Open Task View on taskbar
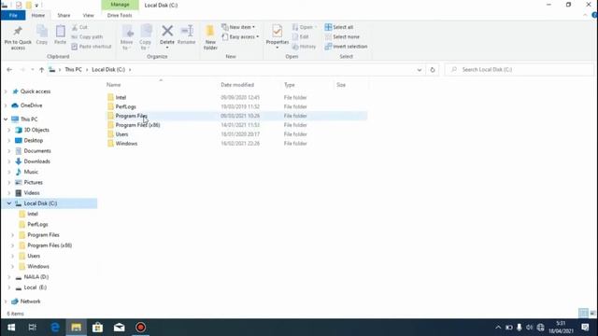The image size is (598, 336). (33, 328)
